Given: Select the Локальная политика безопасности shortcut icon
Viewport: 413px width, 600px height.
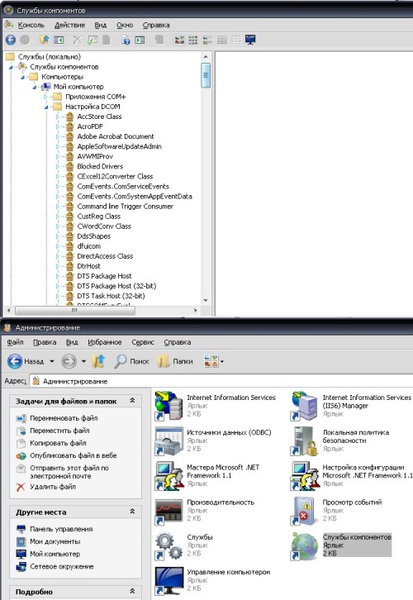Looking at the screenshot, I should coord(305,440).
